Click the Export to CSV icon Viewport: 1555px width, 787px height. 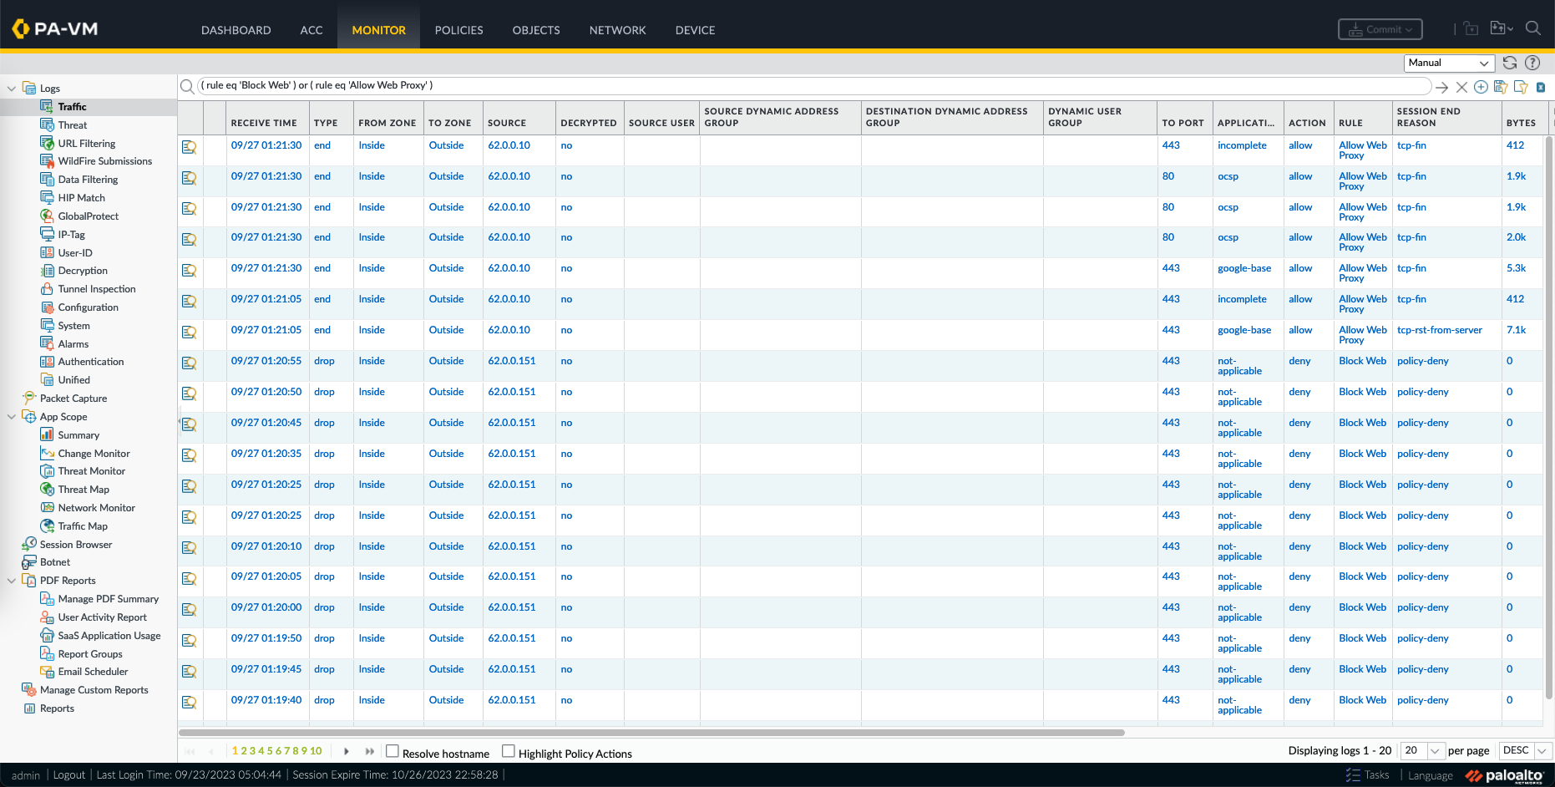click(1540, 87)
